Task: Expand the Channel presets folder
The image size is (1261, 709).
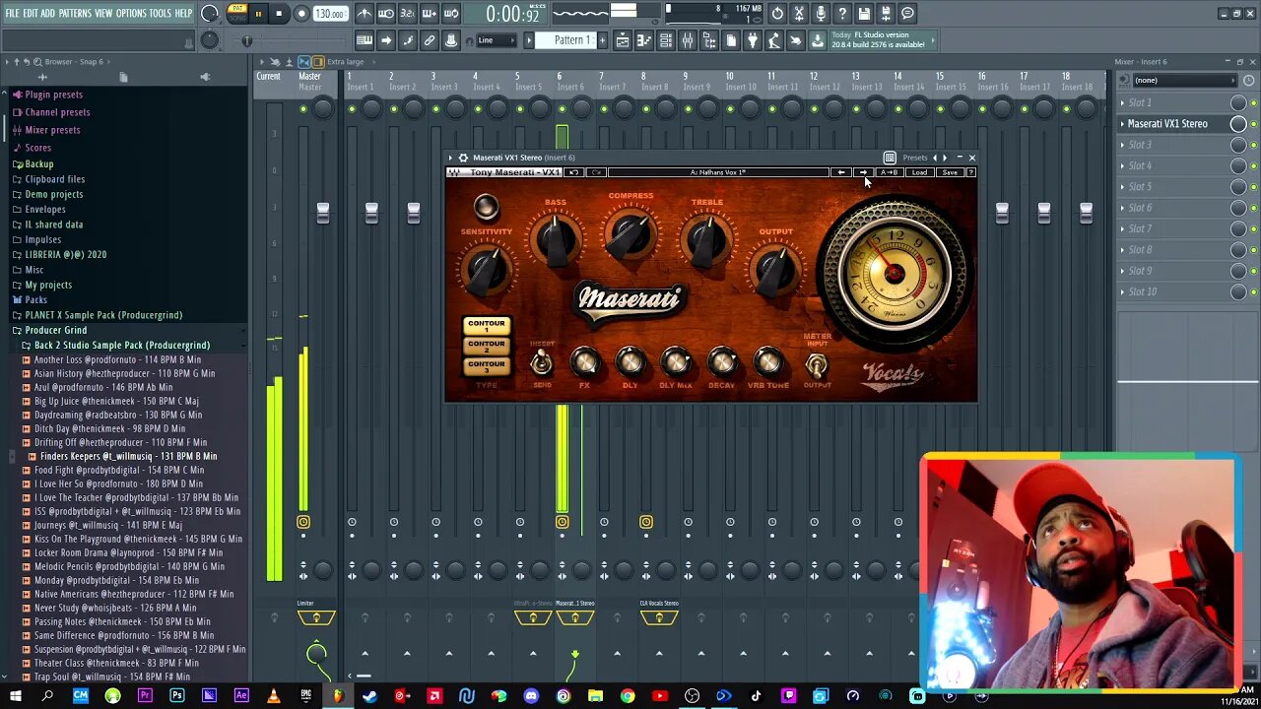Action: click(57, 112)
